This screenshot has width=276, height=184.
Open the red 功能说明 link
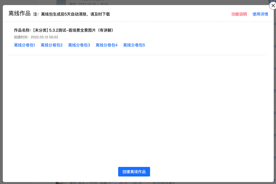(x=239, y=14)
